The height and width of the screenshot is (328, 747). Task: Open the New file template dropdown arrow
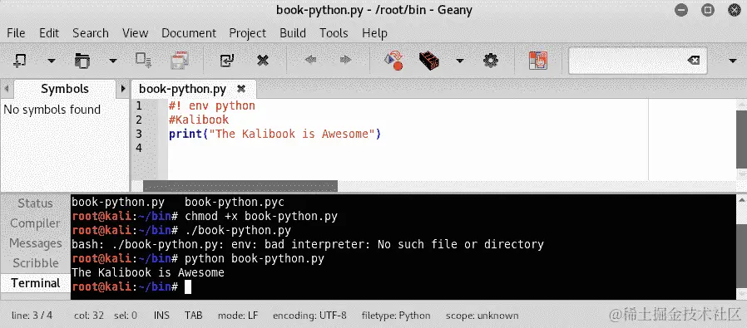pos(51,61)
